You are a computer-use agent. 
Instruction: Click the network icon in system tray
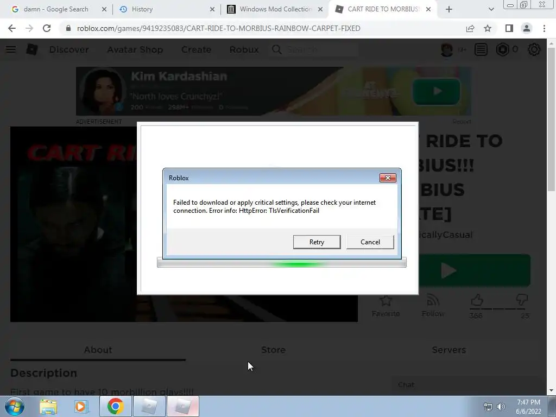click(488, 407)
